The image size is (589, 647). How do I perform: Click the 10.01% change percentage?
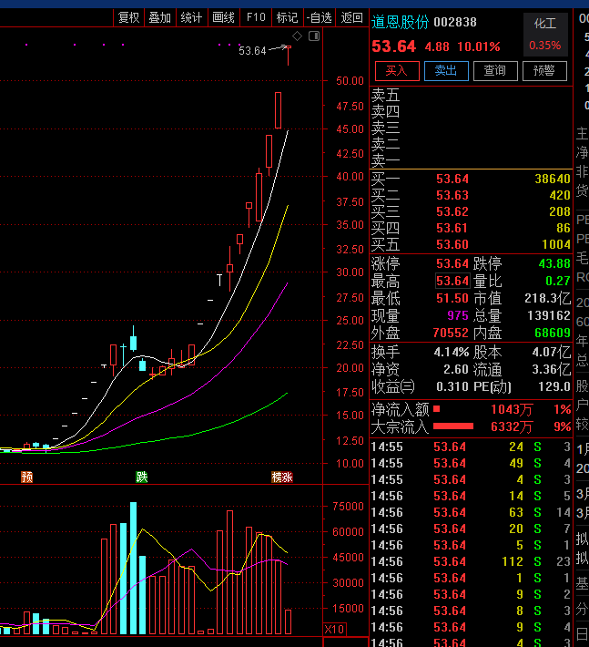click(x=479, y=46)
